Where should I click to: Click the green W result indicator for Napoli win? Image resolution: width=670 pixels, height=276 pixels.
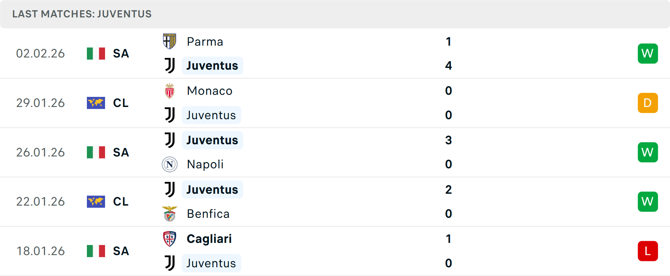tap(648, 152)
